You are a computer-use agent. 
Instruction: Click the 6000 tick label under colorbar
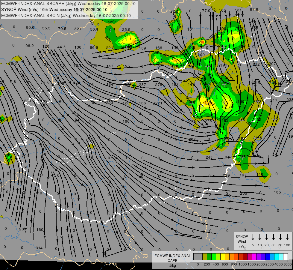(x=288, y=264)
